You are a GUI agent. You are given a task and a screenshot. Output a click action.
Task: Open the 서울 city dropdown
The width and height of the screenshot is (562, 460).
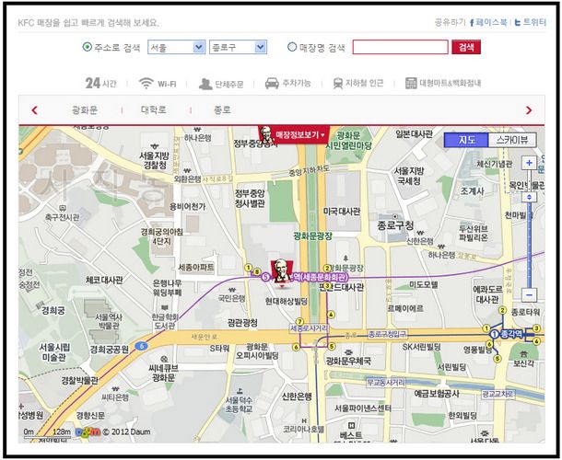tap(176, 47)
